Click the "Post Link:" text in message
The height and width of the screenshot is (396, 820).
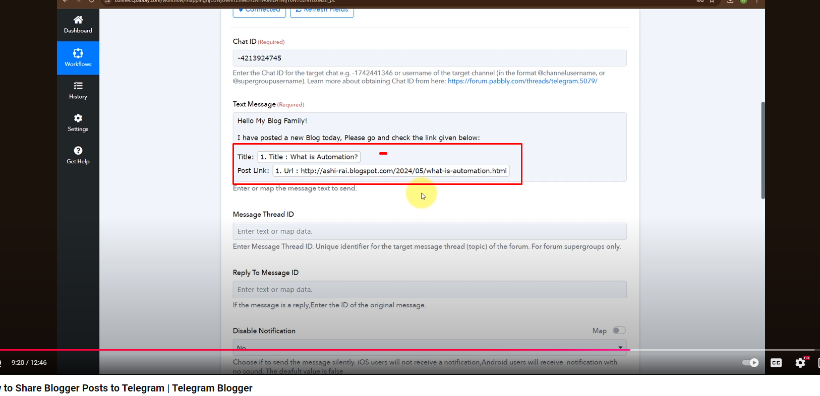253,171
